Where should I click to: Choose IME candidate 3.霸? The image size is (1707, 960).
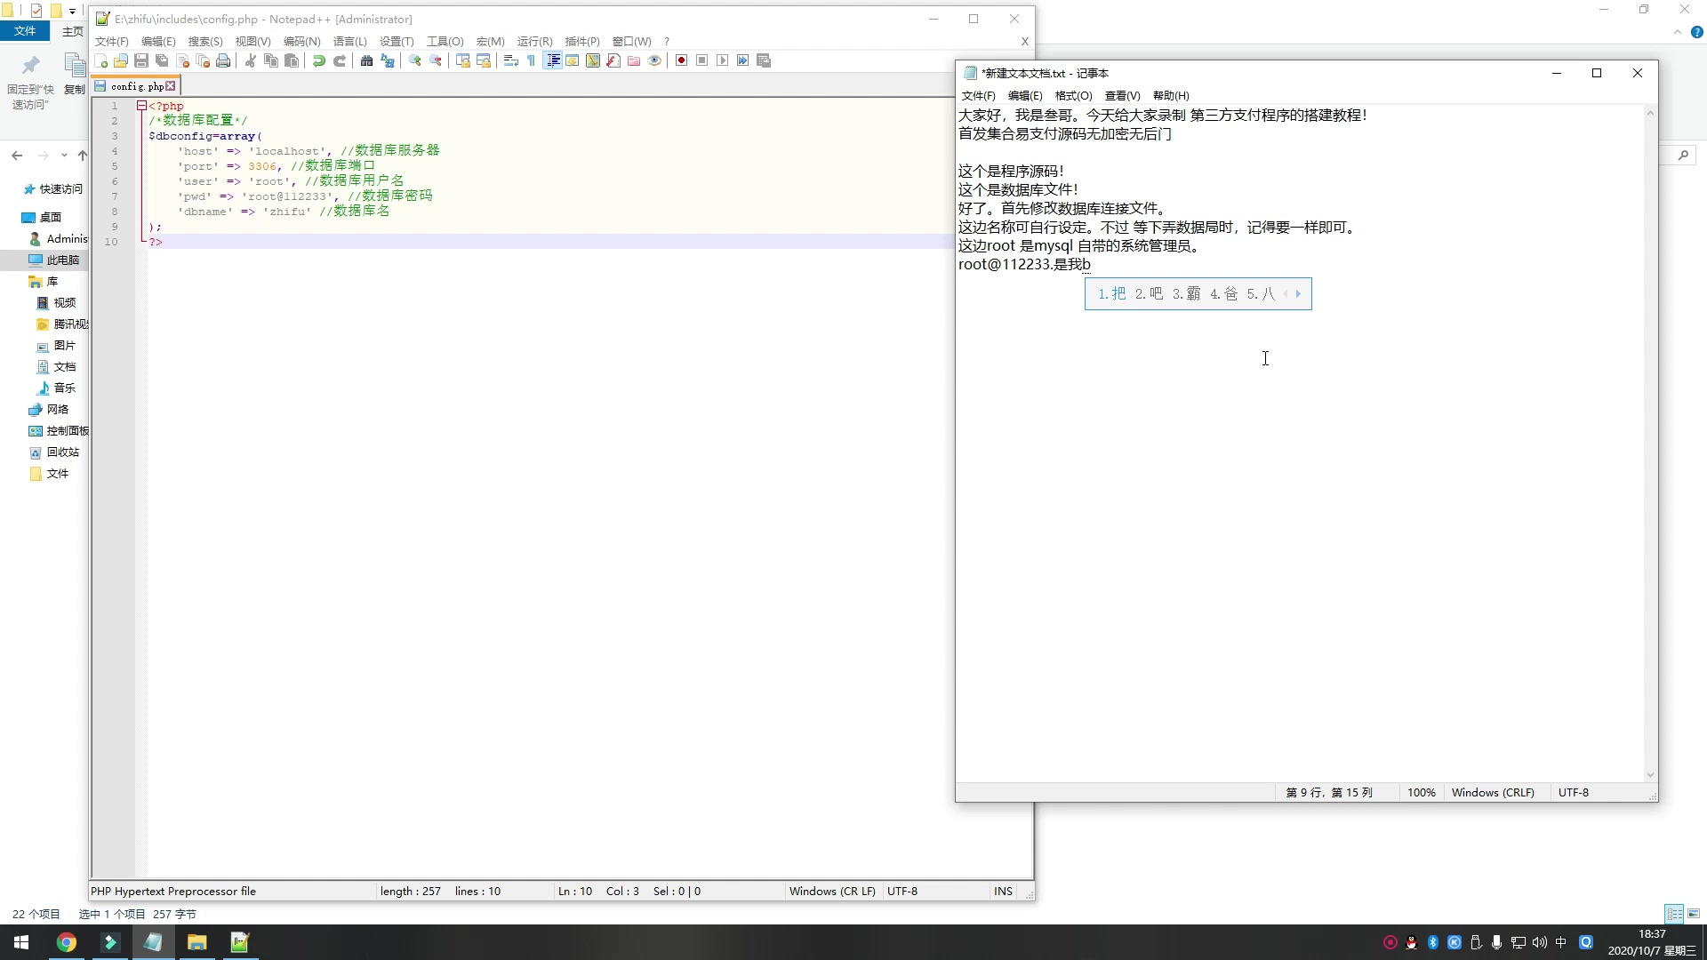click(1186, 294)
